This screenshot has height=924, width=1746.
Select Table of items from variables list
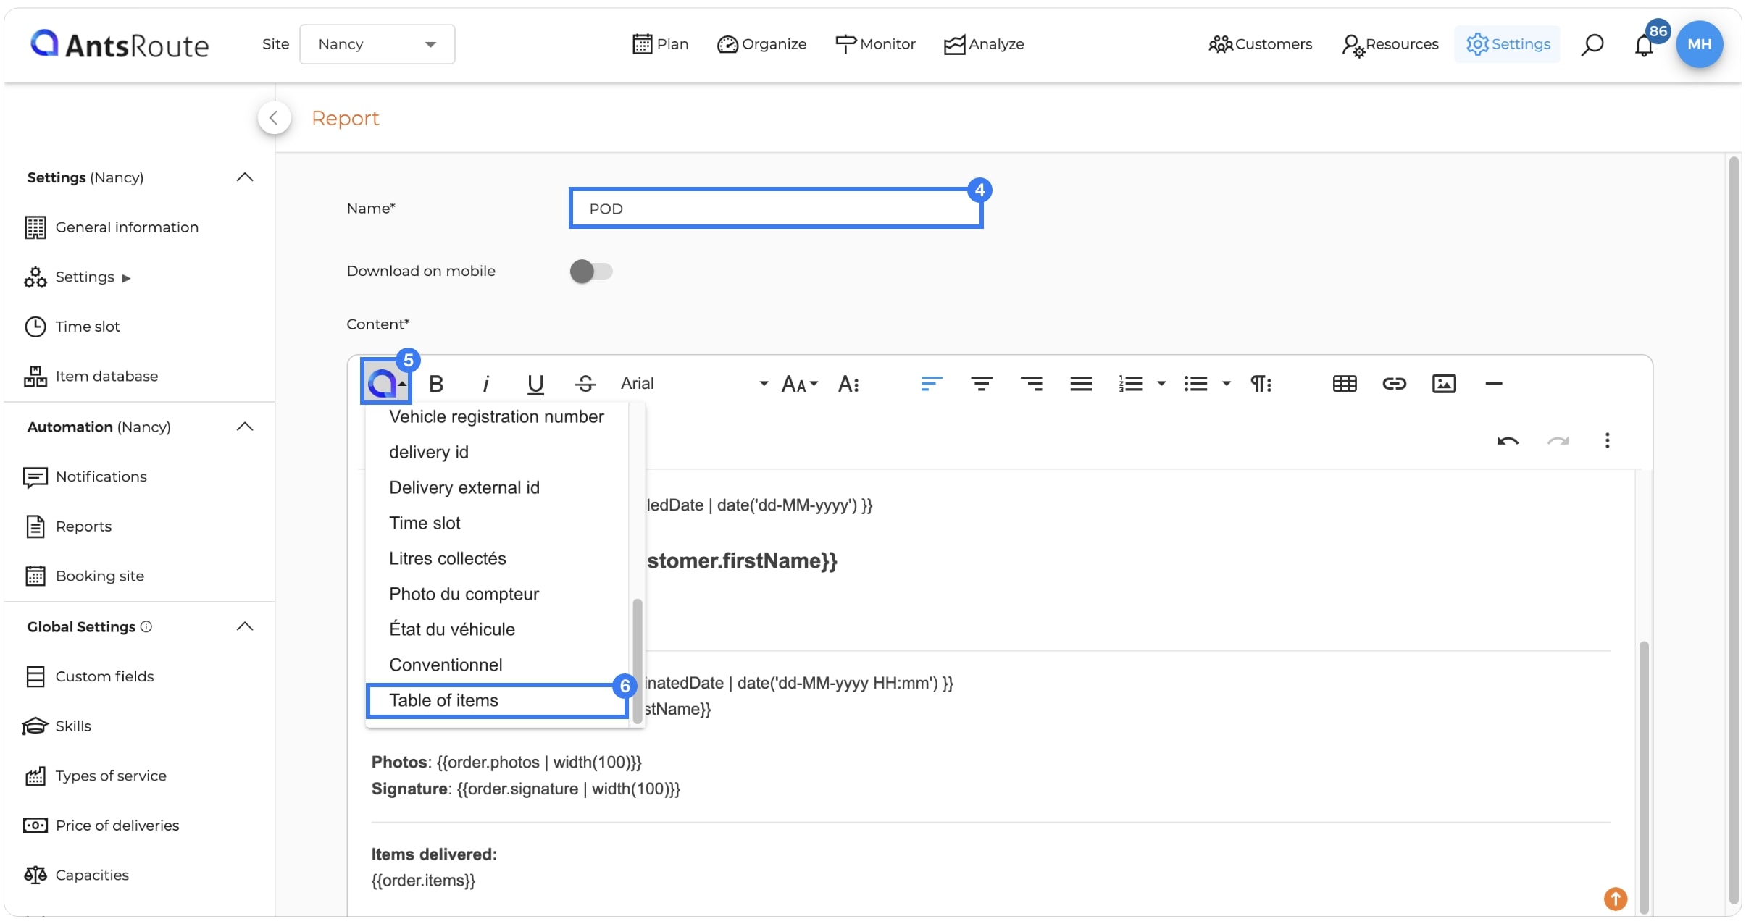tap(497, 701)
